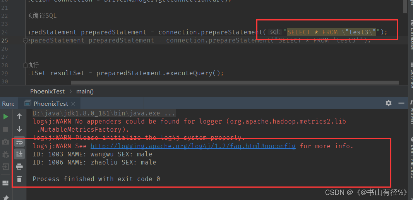
Task: Click the Up the Stack Trace arrow
Action: coord(19,116)
